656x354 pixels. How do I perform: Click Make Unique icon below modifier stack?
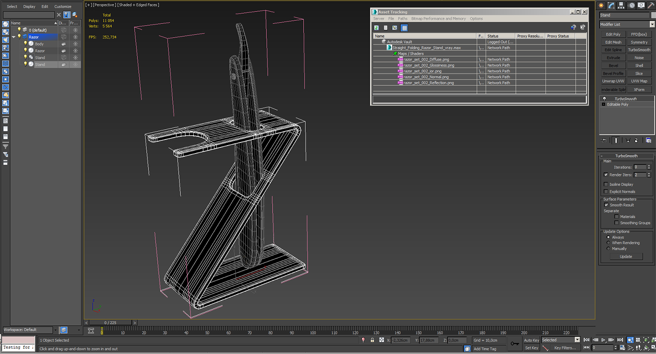coord(628,140)
